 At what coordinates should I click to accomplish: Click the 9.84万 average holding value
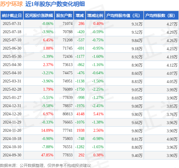click(x=137, y=41)
